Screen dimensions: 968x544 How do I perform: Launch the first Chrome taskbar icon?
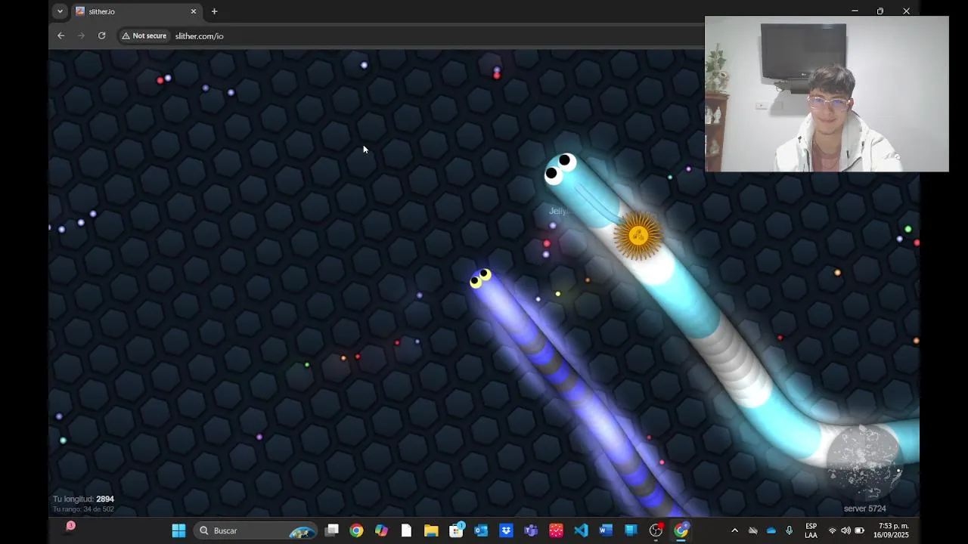(x=356, y=530)
